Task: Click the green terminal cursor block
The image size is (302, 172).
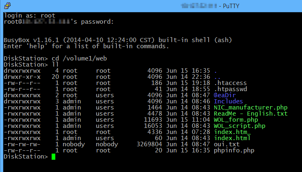Action: coord(54,157)
